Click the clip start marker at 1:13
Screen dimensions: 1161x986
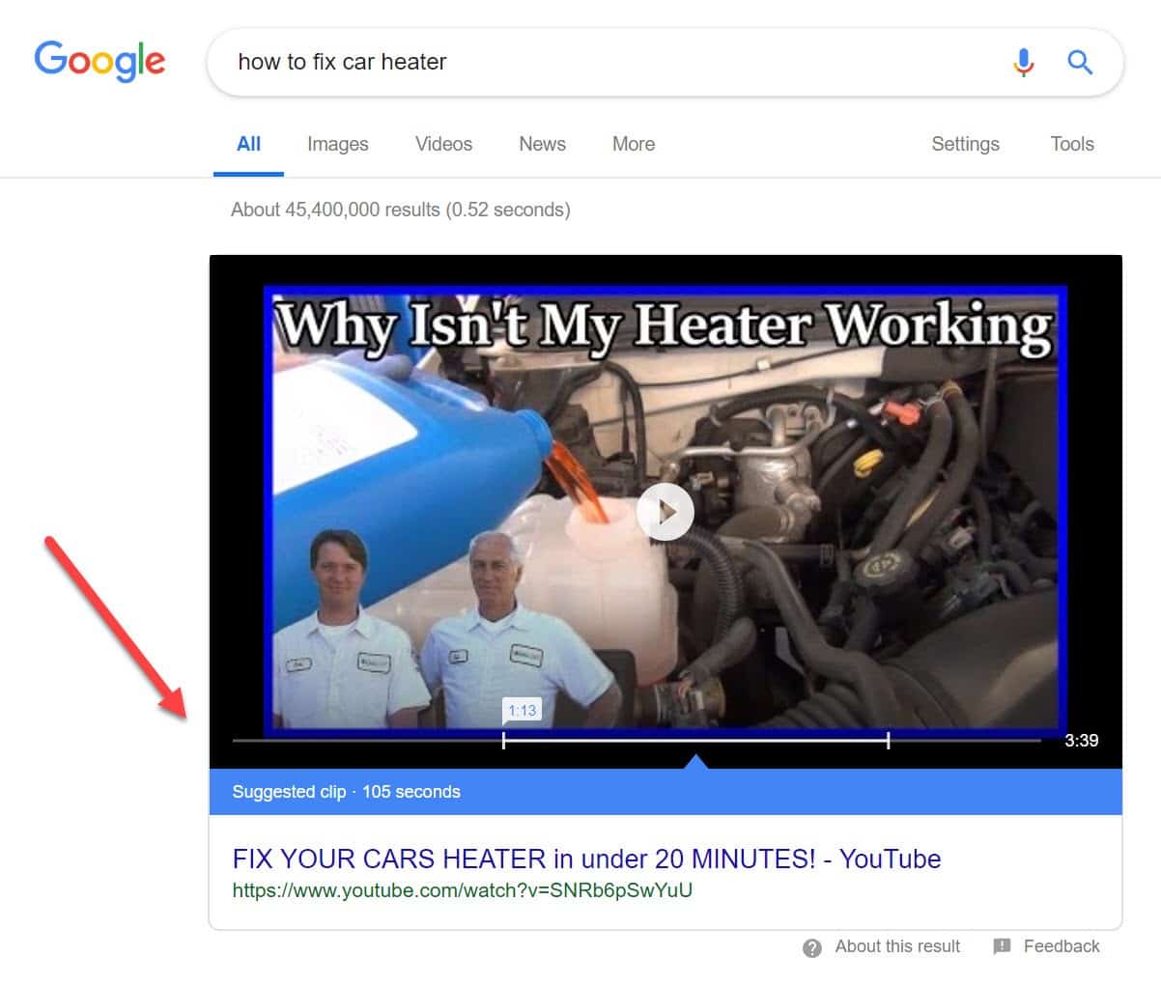[x=503, y=741]
